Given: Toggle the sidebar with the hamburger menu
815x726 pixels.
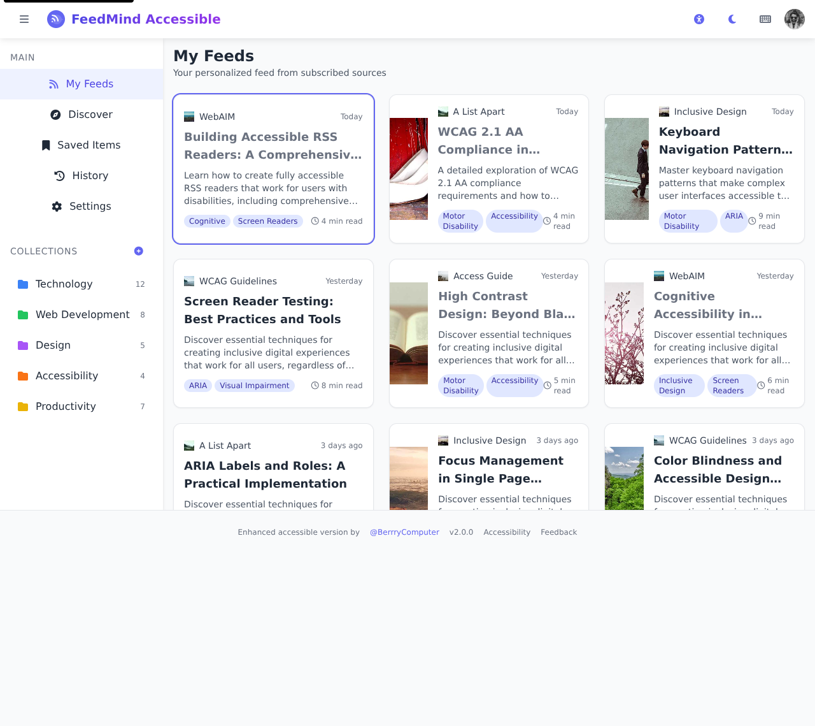Looking at the screenshot, I should (x=23, y=18).
